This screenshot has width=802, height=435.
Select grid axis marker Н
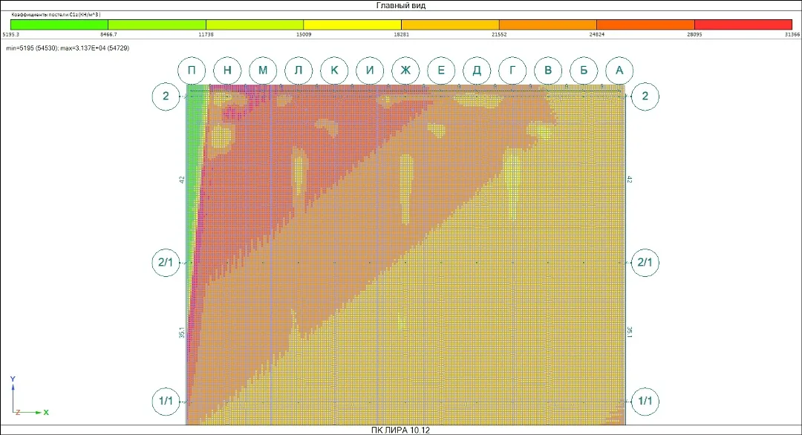227,71
